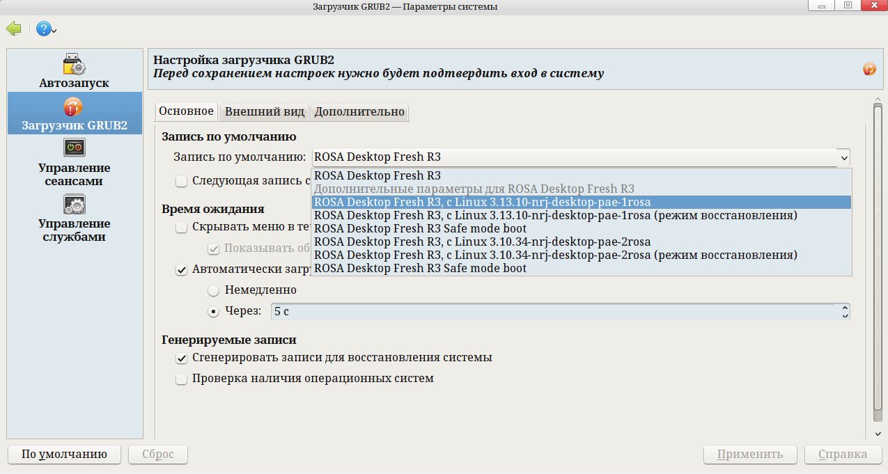Decrease the timeout with the down stepper arrow
888x474 pixels.
click(x=845, y=316)
